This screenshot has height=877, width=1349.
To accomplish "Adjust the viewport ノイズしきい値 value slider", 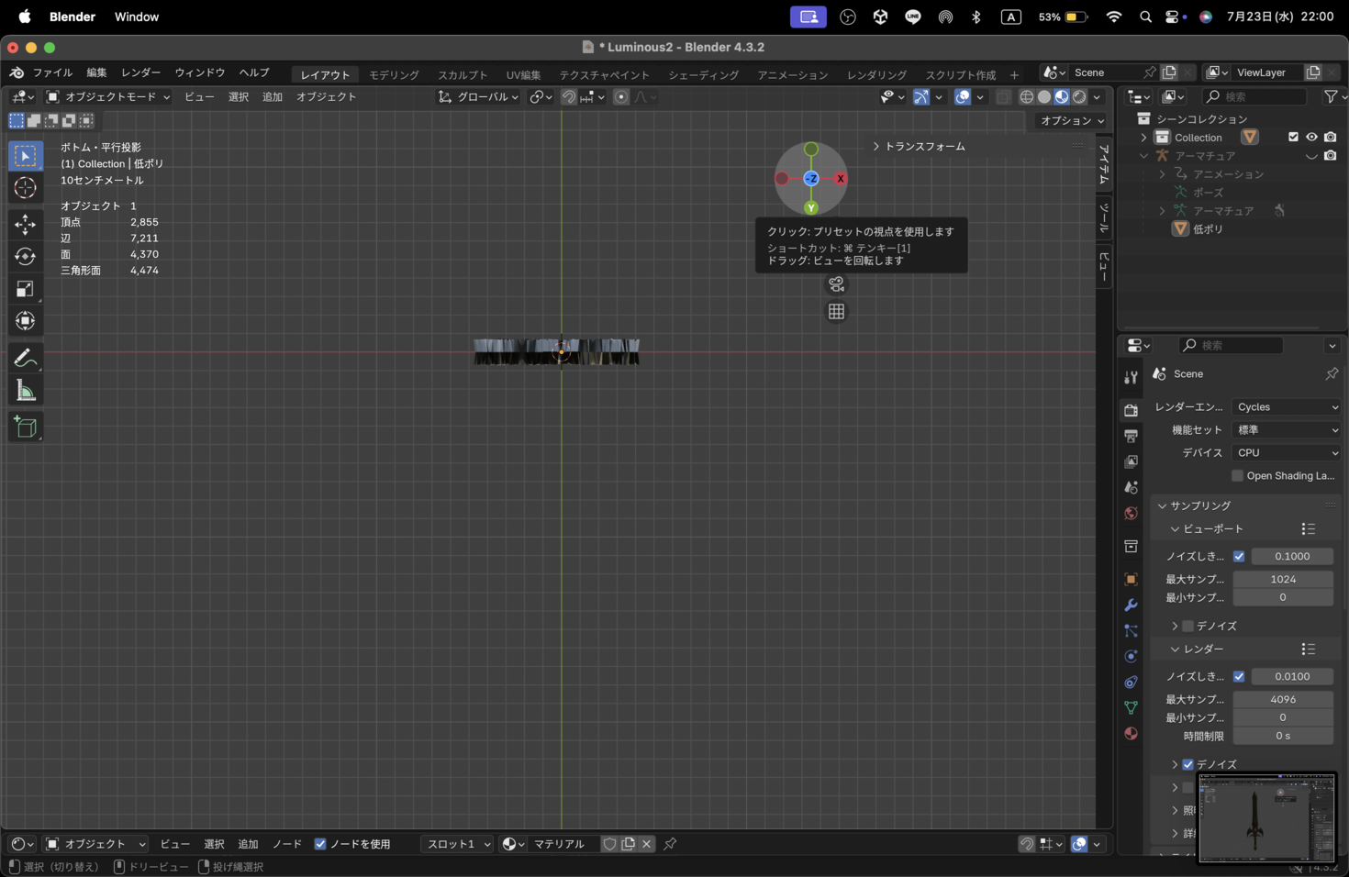I will coord(1292,556).
